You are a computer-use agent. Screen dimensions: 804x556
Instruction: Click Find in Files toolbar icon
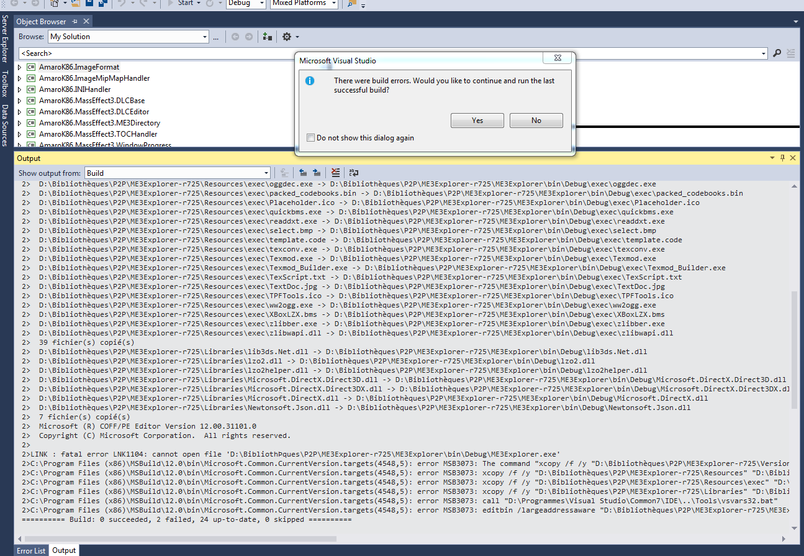coord(351,3)
